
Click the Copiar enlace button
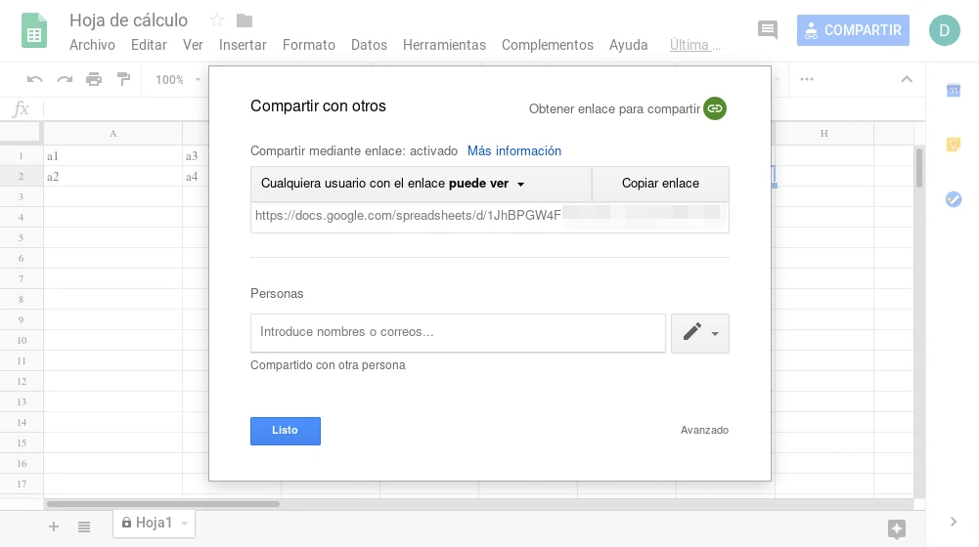click(x=660, y=184)
